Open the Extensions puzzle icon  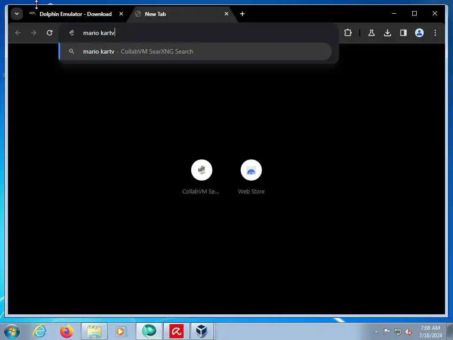coord(348,33)
